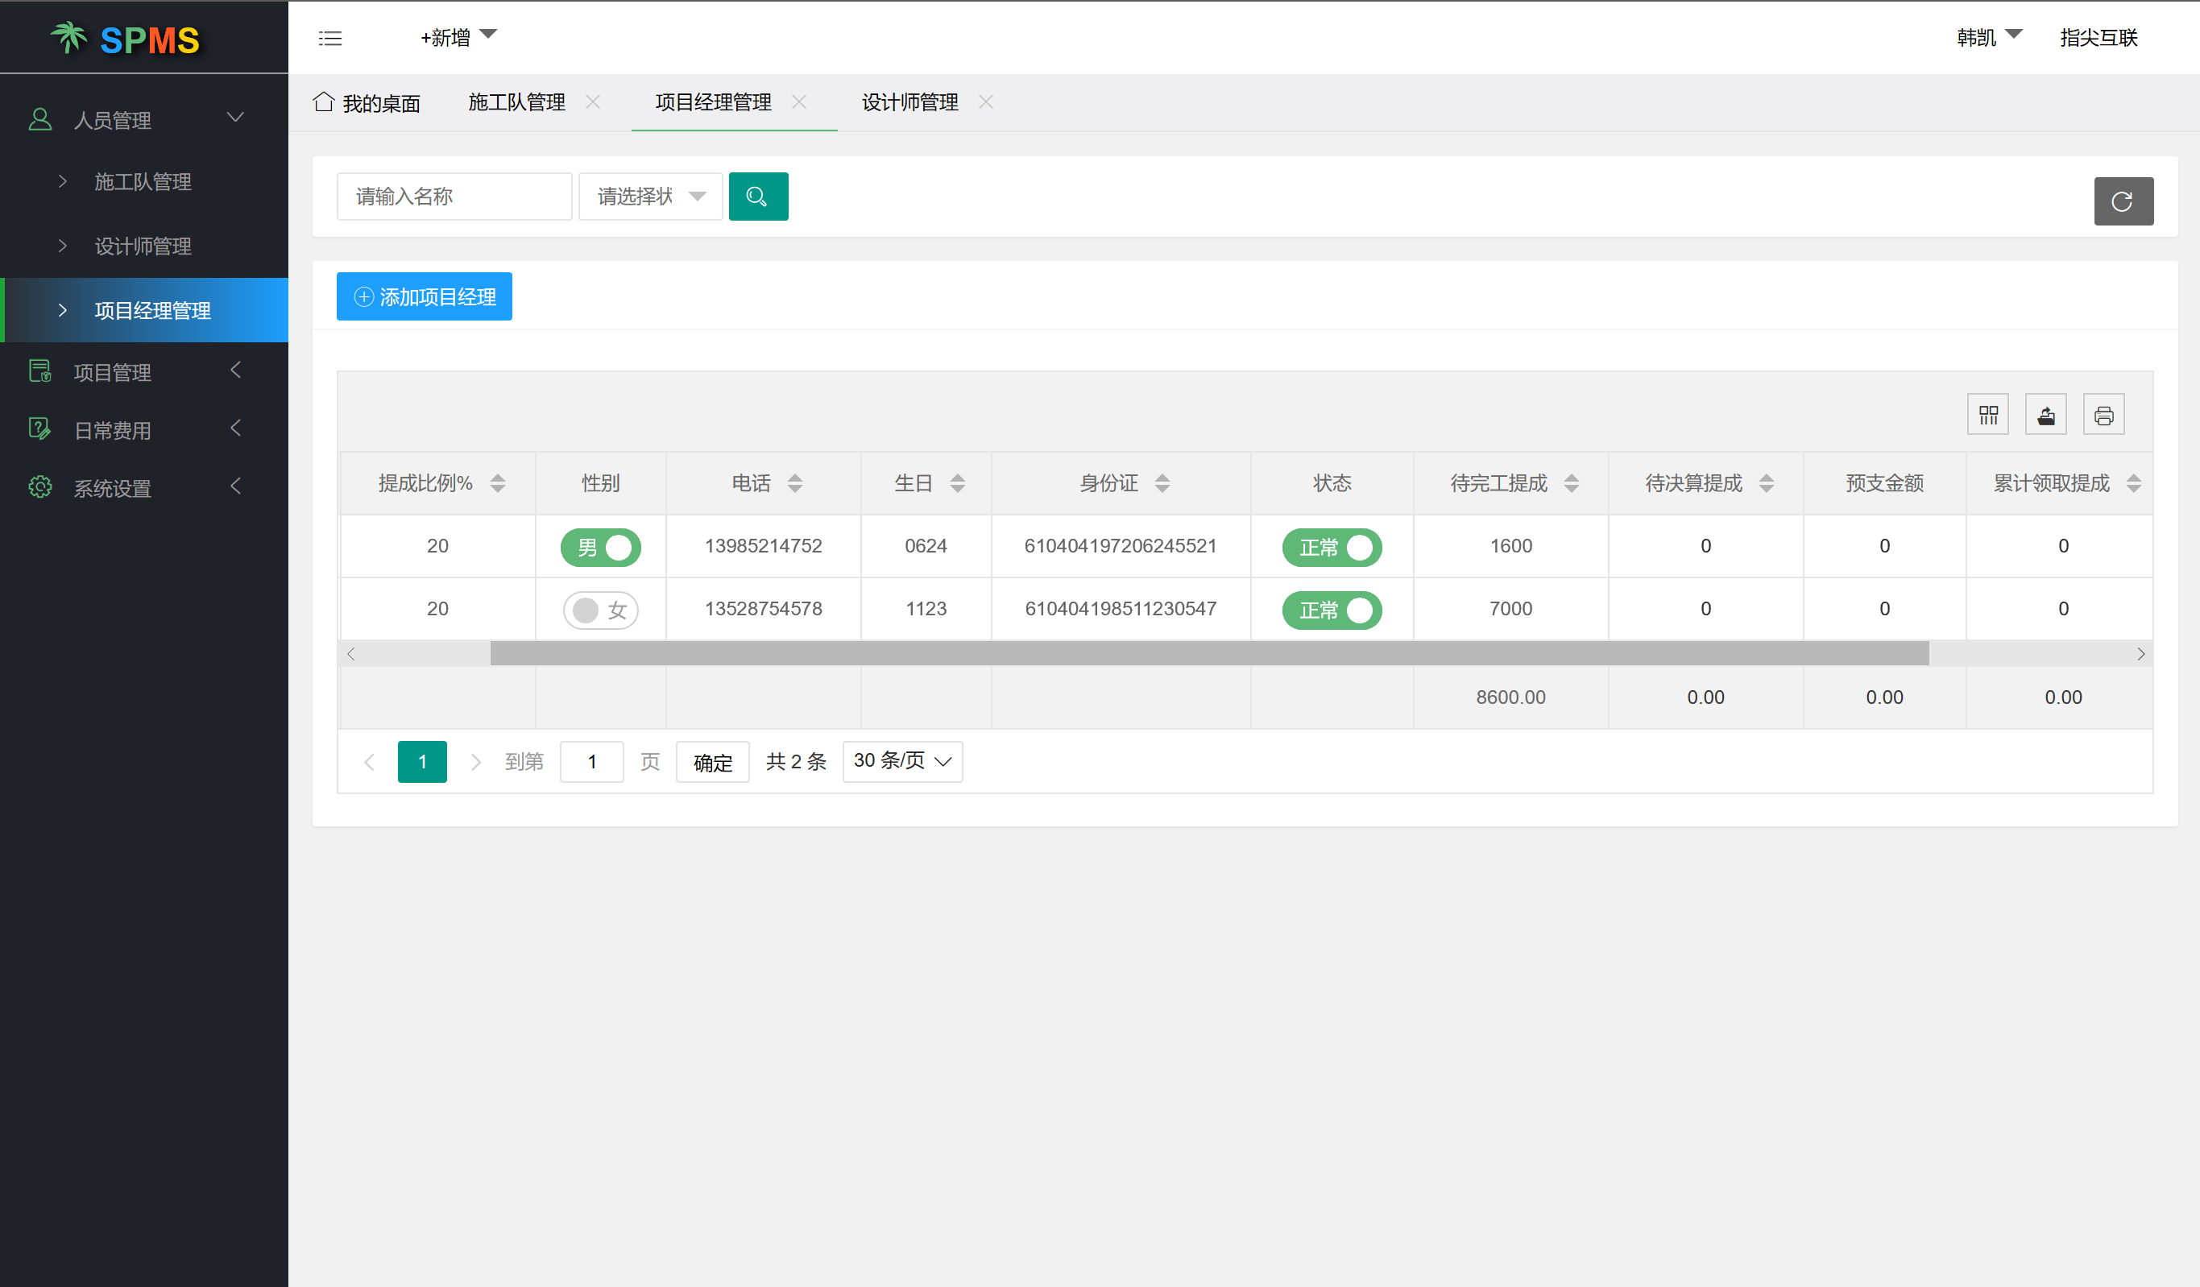Image resolution: width=2200 pixels, height=1287 pixels.
Task: Open the 30 条/页 page size dropdown
Action: 901,761
